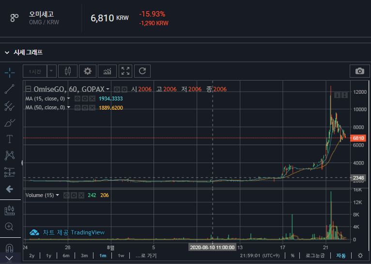Open Volume indicator settings
Image resolution: width=371 pixels, height=264 pixels.
pyautogui.click(x=74, y=195)
